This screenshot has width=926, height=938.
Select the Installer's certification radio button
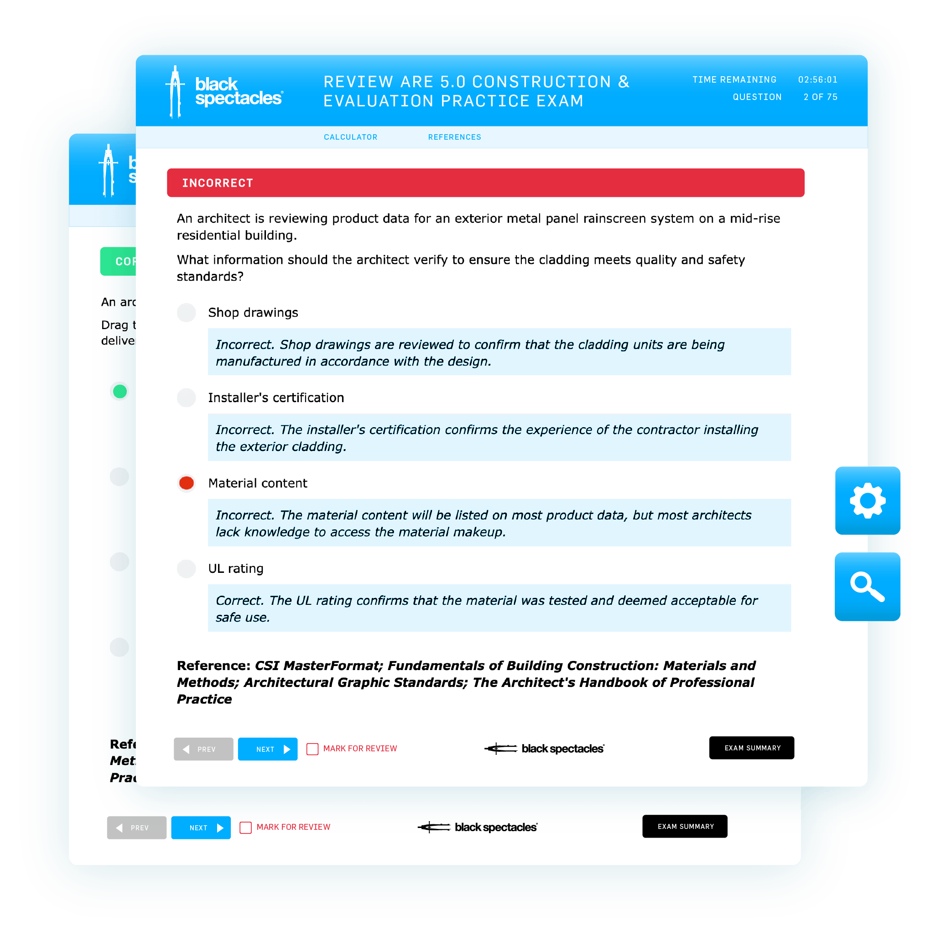(187, 396)
